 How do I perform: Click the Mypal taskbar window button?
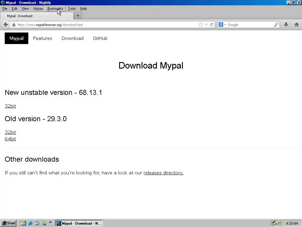coord(79,223)
